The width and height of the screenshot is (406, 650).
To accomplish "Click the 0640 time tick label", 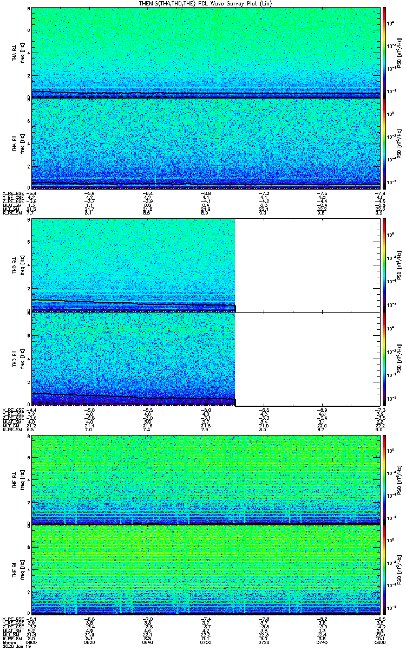I will pyautogui.click(x=147, y=642).
